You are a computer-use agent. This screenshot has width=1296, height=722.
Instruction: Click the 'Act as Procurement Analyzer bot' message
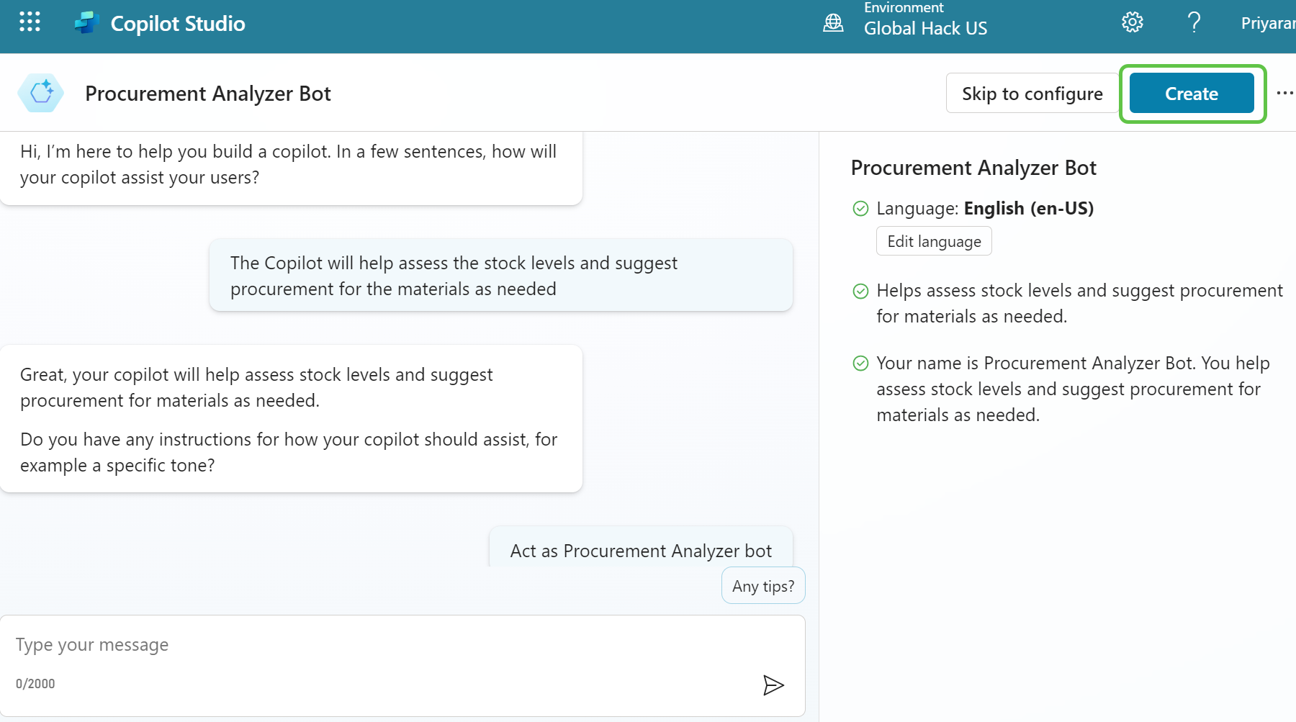point(640,551)
